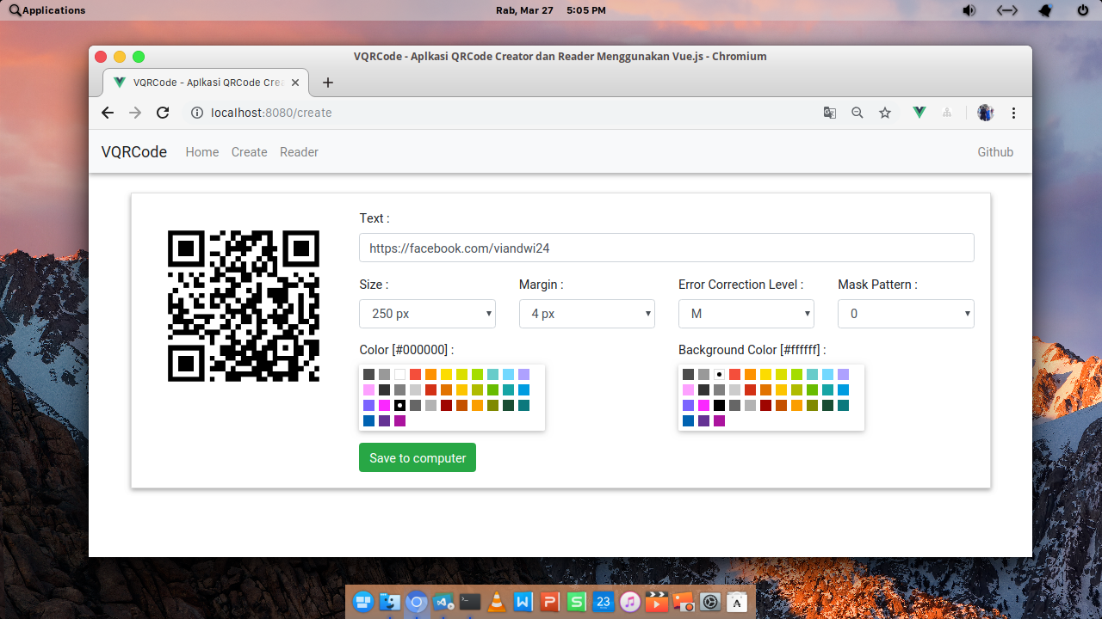The image size is (1102, 619).
Task: Select white swatch in Background Color palette
Action: 719,374
